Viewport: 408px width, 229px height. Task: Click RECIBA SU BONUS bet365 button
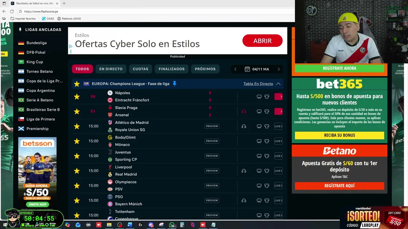[x=339, y=135]
